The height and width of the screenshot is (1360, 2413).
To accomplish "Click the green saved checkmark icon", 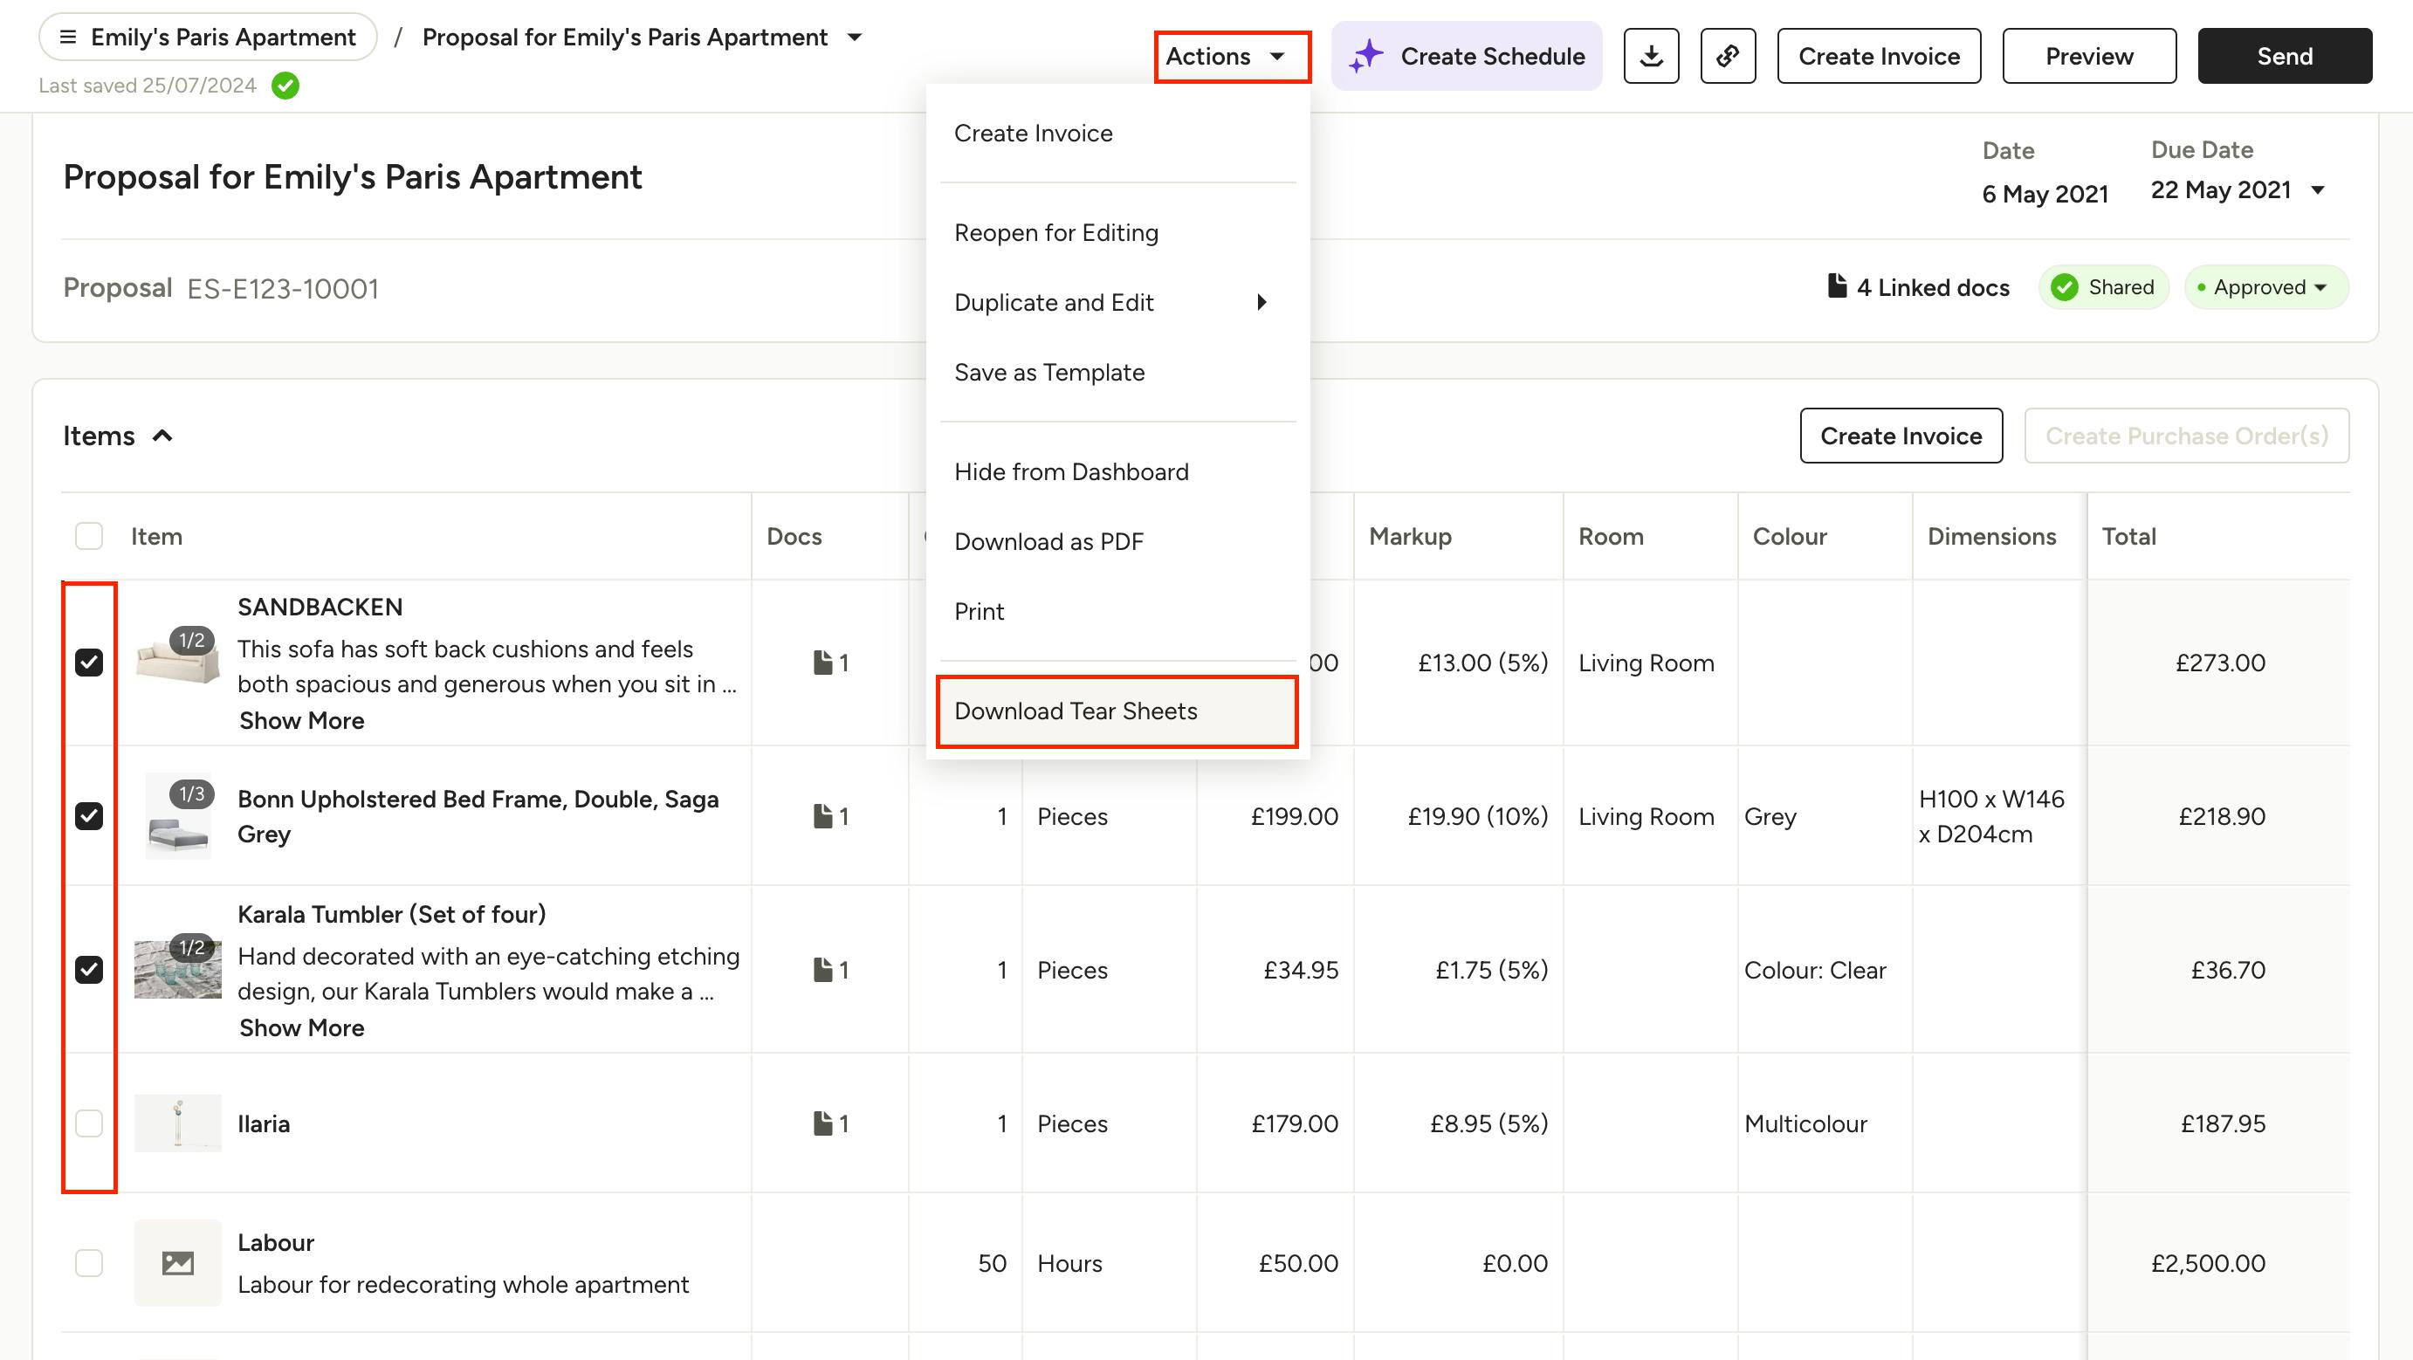I will pos(285,86).
